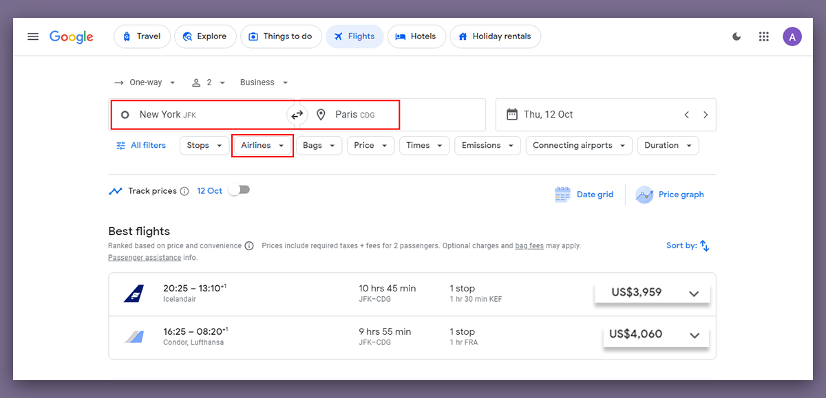Viewport: 826px width, 398px height.
Task: Click the 1 hr FRA layover
Action: 464,342
